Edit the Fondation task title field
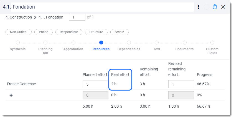 [x=103, y=7]
